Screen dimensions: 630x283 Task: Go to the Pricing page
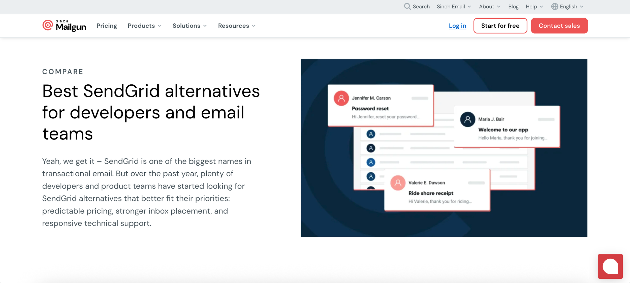click(107, 26)
